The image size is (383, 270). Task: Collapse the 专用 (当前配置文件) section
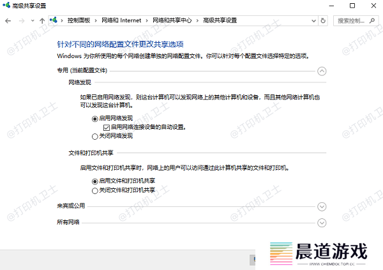tap(322, 71)
